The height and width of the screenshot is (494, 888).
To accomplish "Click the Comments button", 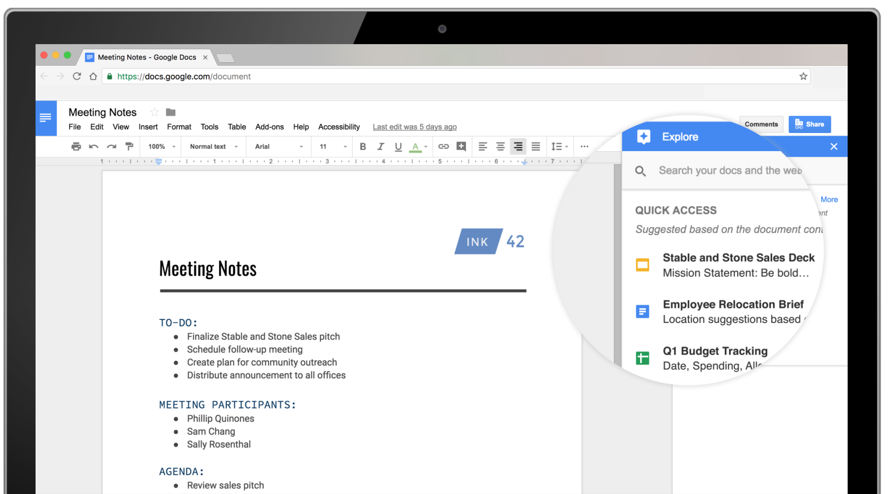I will tap(761, 124).
